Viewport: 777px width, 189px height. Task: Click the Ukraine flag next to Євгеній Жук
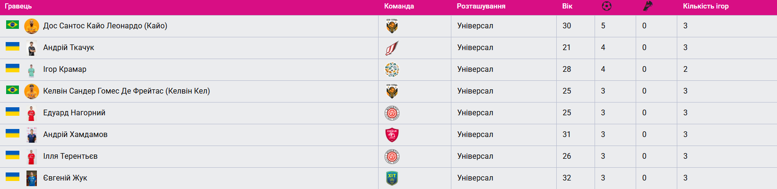click(x=12, y=177)
